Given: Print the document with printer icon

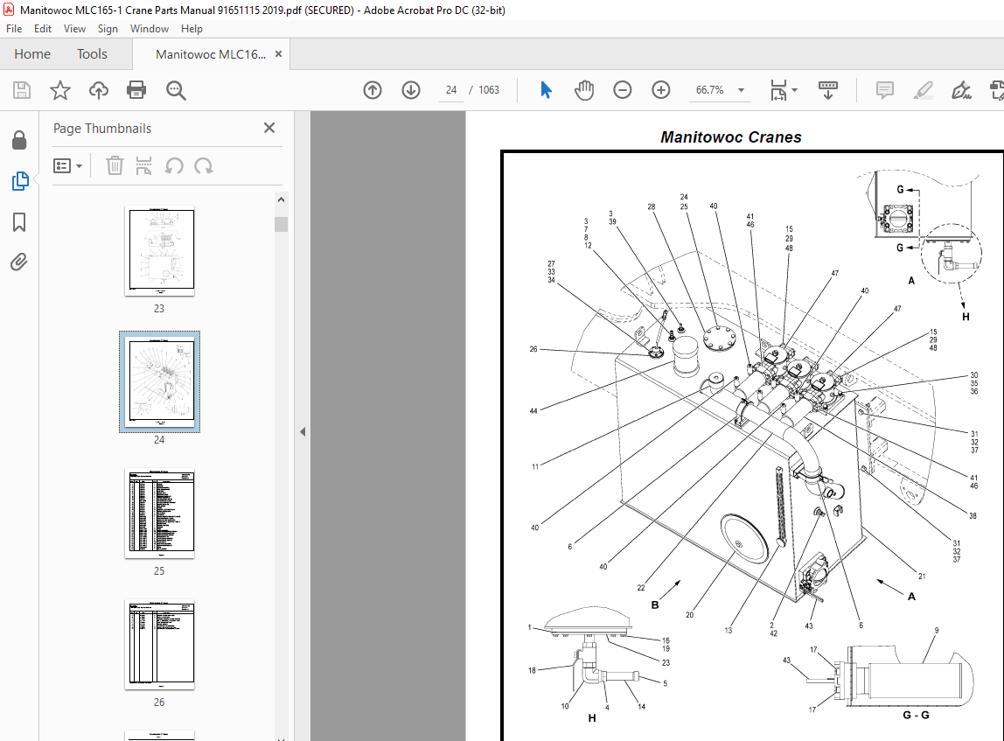Looking at the screenshot, I should [136, 90].
